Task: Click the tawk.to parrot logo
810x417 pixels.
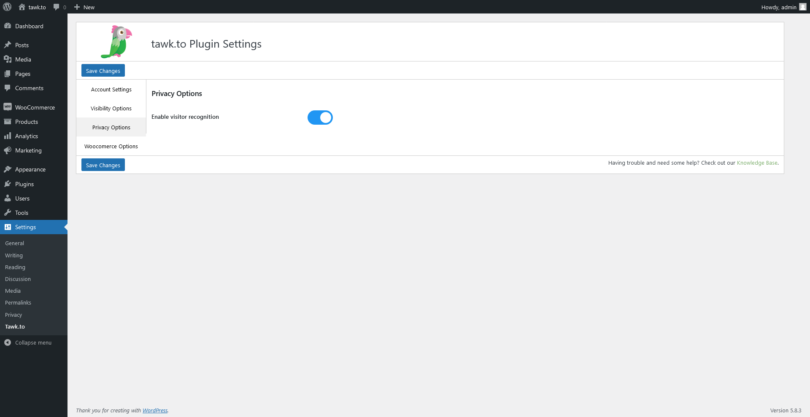Action: 116,42
